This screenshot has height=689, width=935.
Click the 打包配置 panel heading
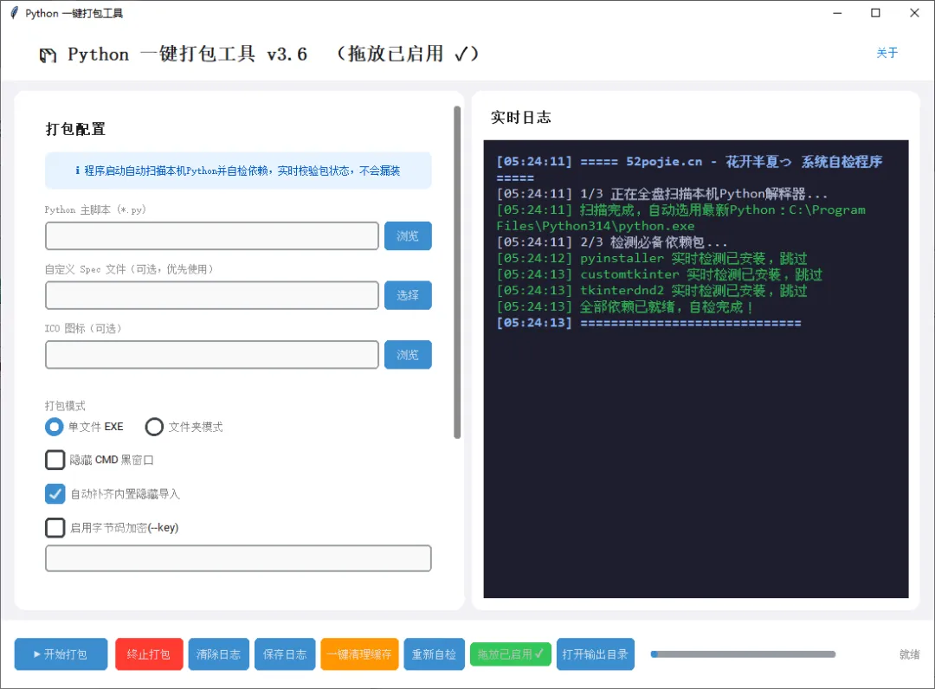(75, 129)
